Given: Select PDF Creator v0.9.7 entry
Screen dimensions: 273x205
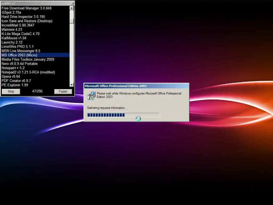Looking at the screenshot, I should (35, 81).
